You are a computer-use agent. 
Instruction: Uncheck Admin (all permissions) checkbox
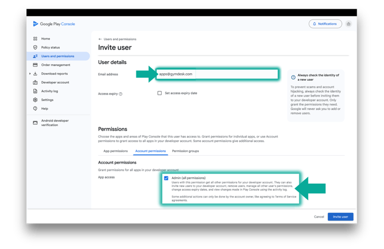coord(166,178)
